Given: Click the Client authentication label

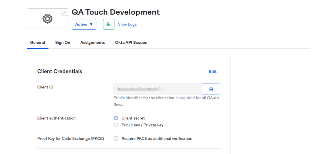Looking at the screenshot, I should tap(56, 118).
